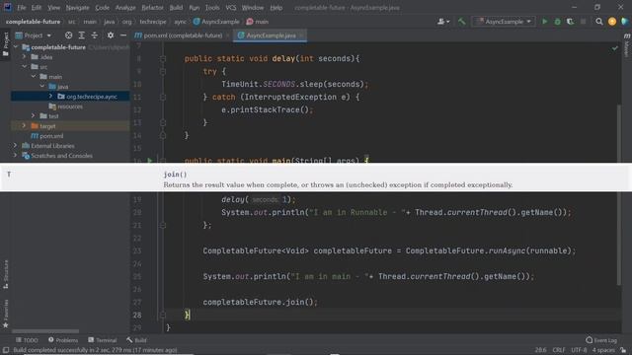
Task: Open the VCS menu
Action: point(231,7)
